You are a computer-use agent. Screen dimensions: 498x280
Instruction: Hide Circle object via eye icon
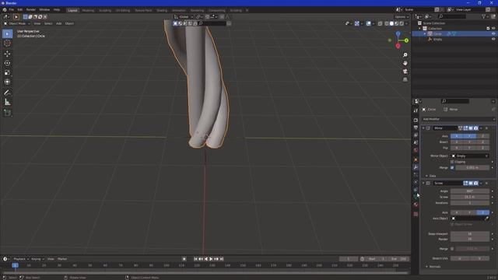pyautogui.click(x=493, y=33)
